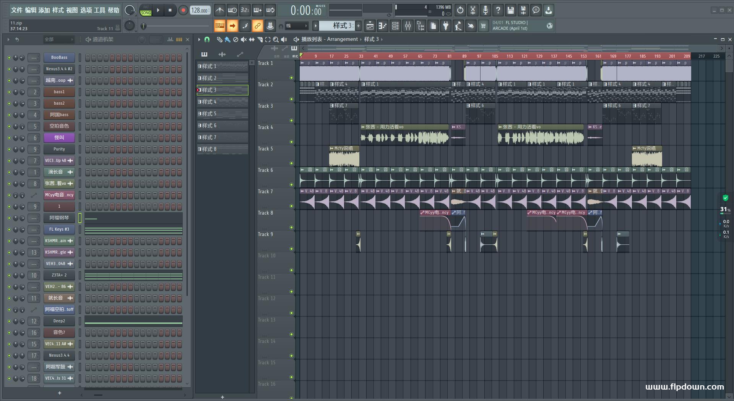The height and width of the screenshot is (401, 734).
Task: Select the 怪叫 channel button
Action: (x=59, y=138)
